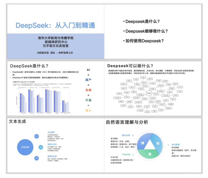Image resolution: width=208 pixels, height=178 pixels.
Task: Click the chart title '性能对齐 OpenAI-o1 正式版'
Action: (24, 82)
